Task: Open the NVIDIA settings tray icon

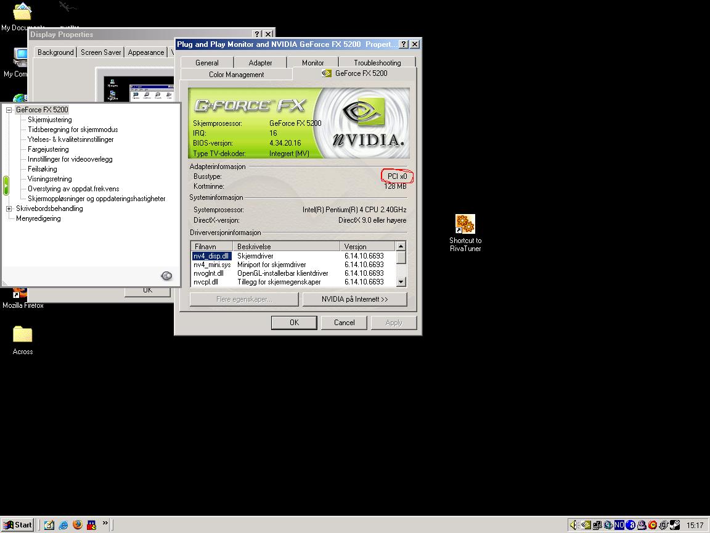Action: click(586, 525)
